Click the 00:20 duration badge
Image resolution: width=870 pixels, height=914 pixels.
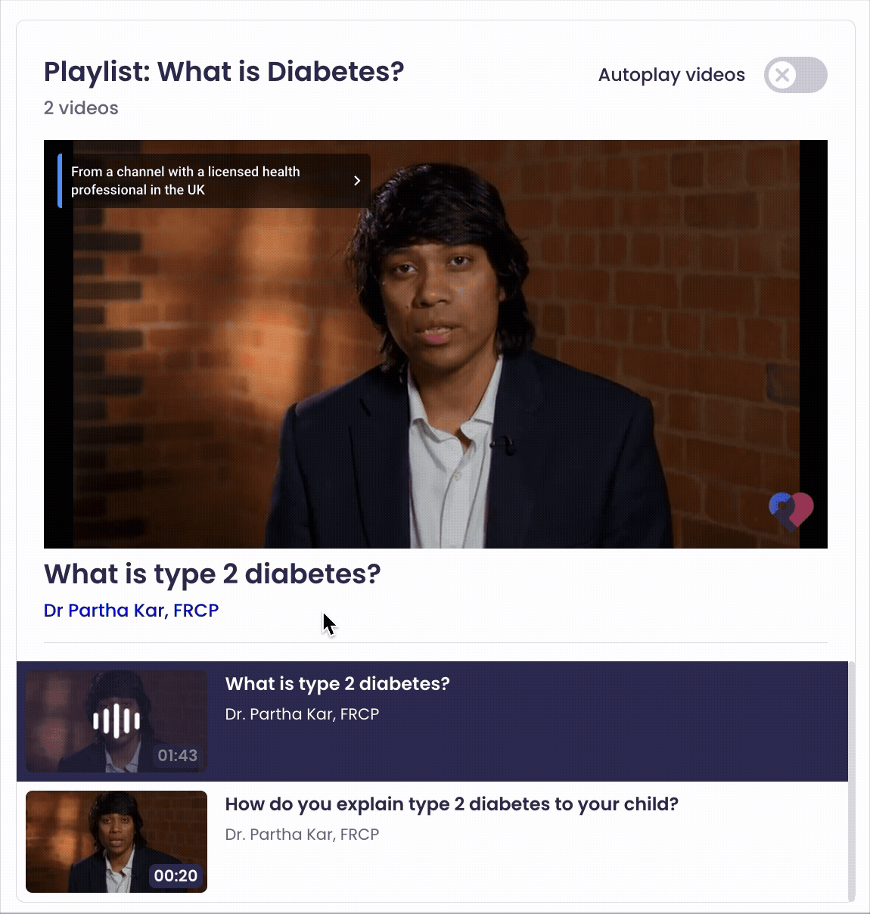coord(176,875)
